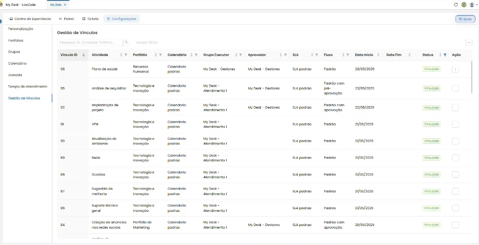Open the three-dot options menu above table
The height and width of the screenshot is (245, 479).
click(469, 42)
